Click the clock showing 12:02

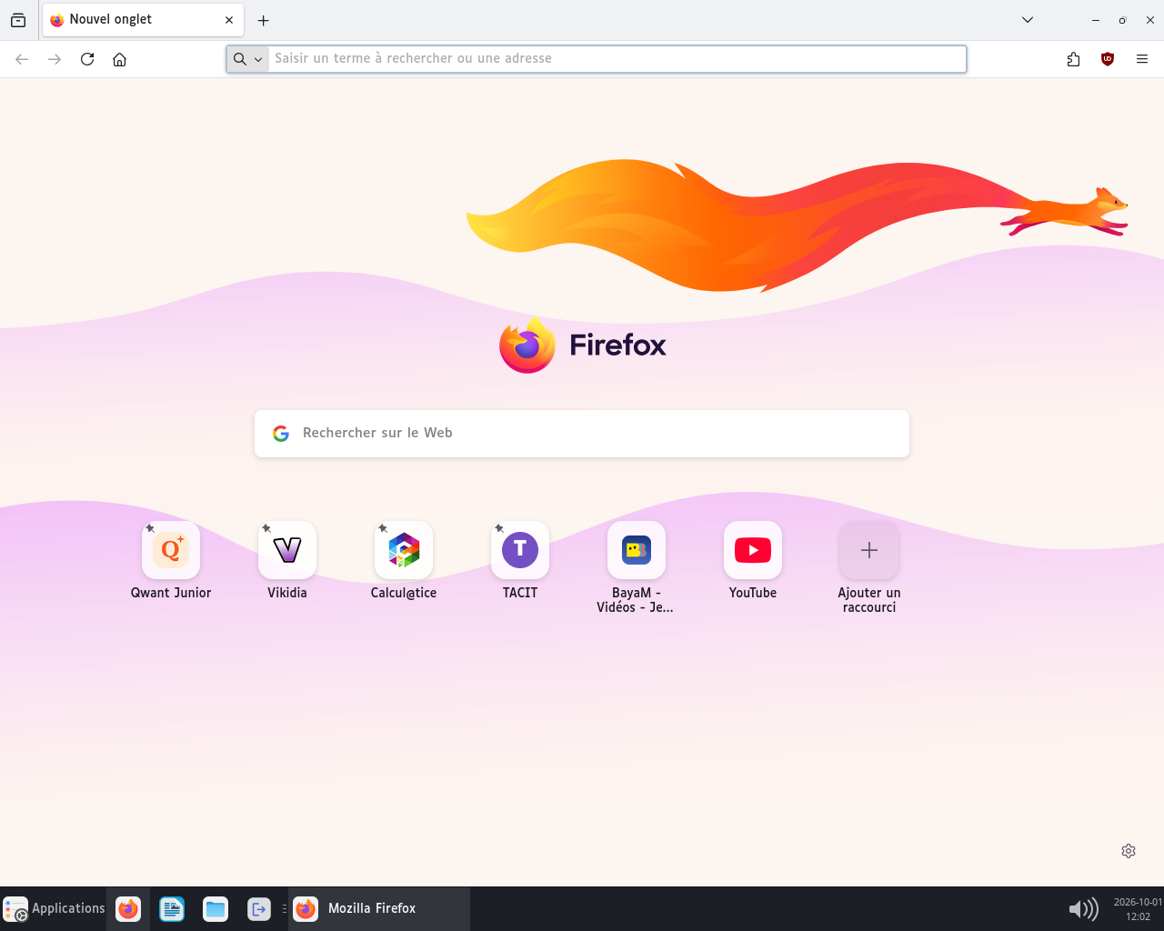coord(1138,909)
